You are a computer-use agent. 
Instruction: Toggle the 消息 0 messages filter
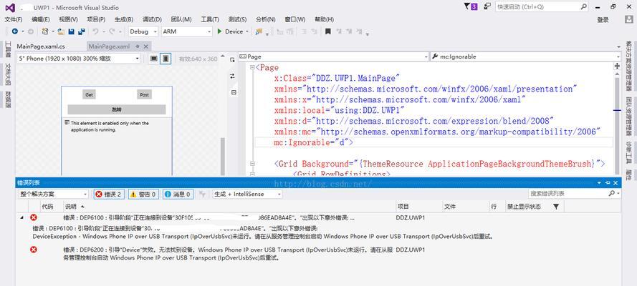[x=178, y=194]
